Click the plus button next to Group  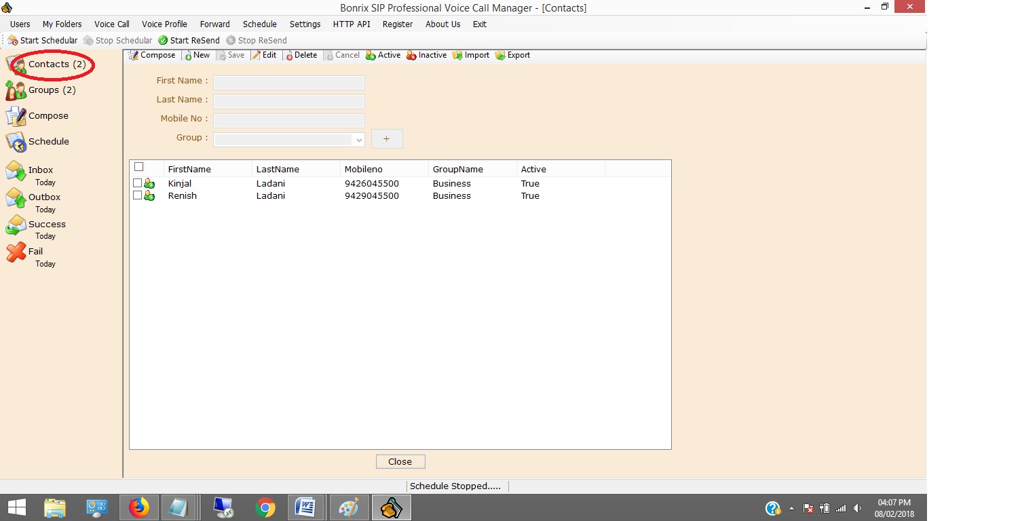tap(387, 138)
